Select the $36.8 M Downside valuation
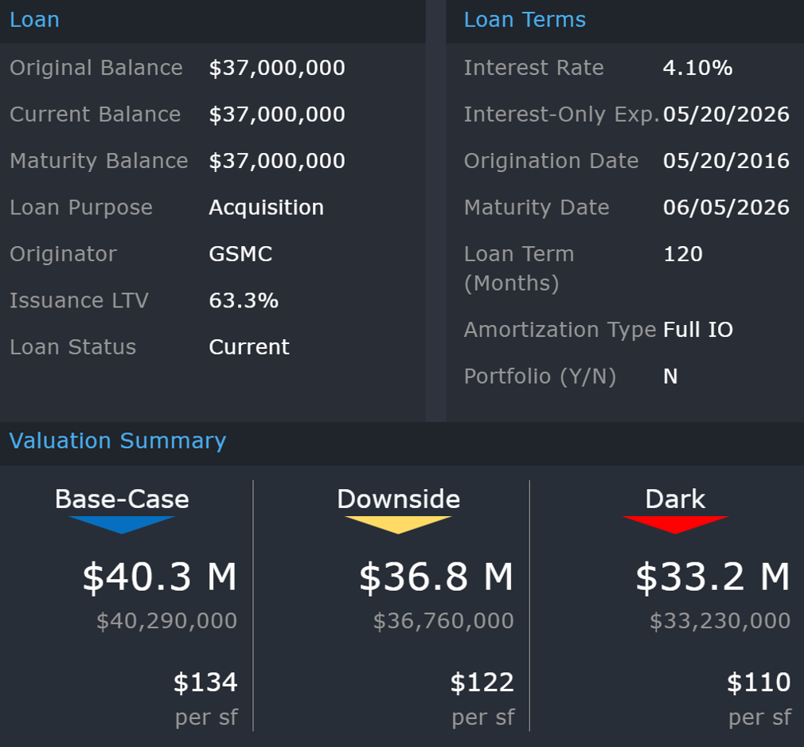This screenshot has height=747, width=804. (435, 577)
